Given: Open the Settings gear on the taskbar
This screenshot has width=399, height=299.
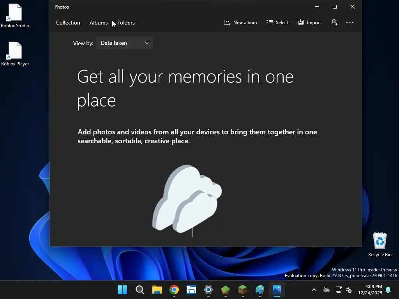Looking at the screenshot, I should pyautogui.click(x=208, y=290).
